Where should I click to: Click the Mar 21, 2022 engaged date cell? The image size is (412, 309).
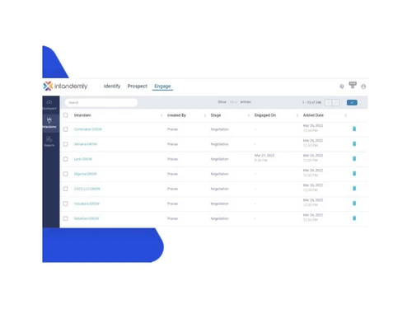[265, 157]
